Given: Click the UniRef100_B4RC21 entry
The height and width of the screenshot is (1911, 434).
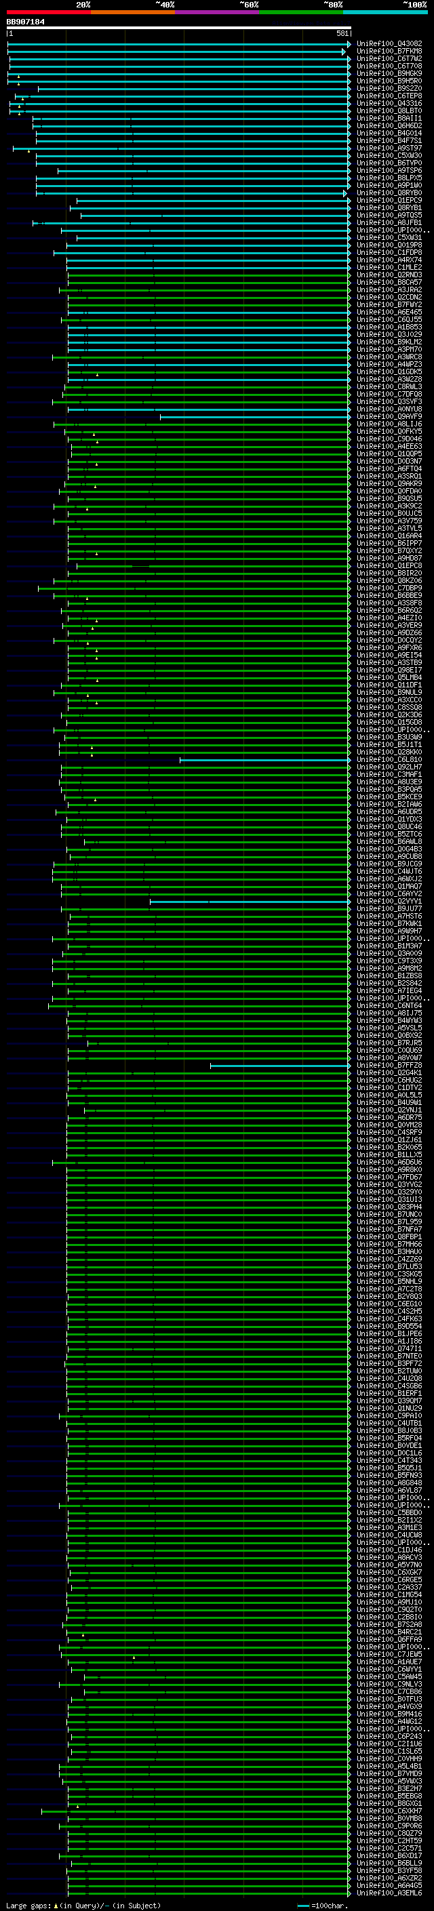Looking at the screenshot, I should click(389, 1632).
